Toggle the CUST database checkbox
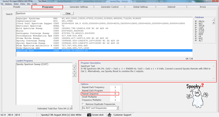The height and width of the screenshot is (117, 219). coord(196,32)
